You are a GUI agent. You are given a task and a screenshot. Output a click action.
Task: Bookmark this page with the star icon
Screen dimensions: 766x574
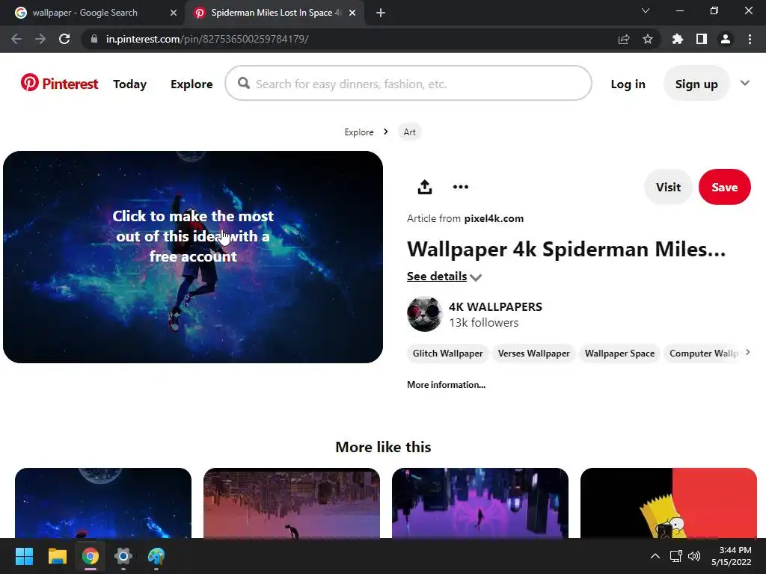(648, 39)
